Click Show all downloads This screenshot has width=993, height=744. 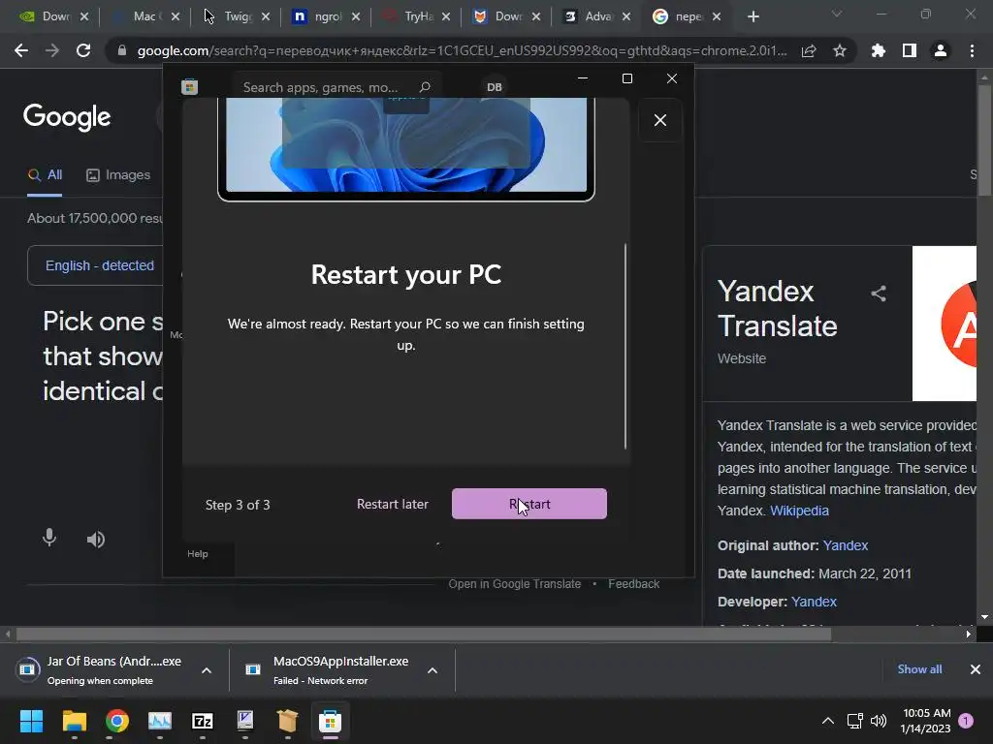pyautogui.click(x=919, y=669)
